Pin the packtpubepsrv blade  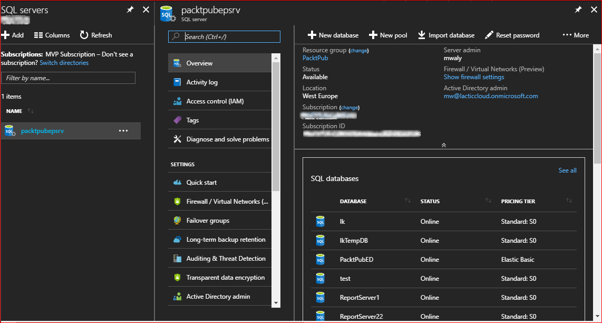tap(578, 10)
